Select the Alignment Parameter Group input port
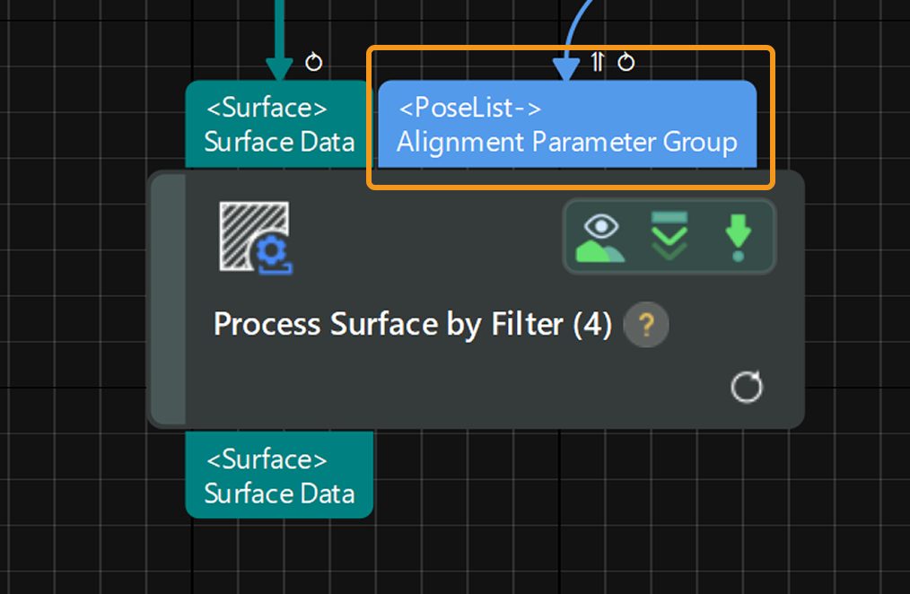This screenshot has height=594, width=910. [567, 125]
